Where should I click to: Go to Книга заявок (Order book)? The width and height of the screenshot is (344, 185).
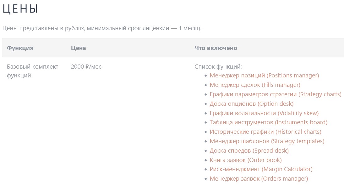tap(246, 160)
